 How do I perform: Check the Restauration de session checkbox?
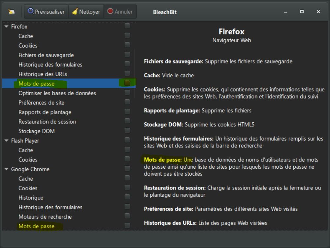click(x=127, y=121)
